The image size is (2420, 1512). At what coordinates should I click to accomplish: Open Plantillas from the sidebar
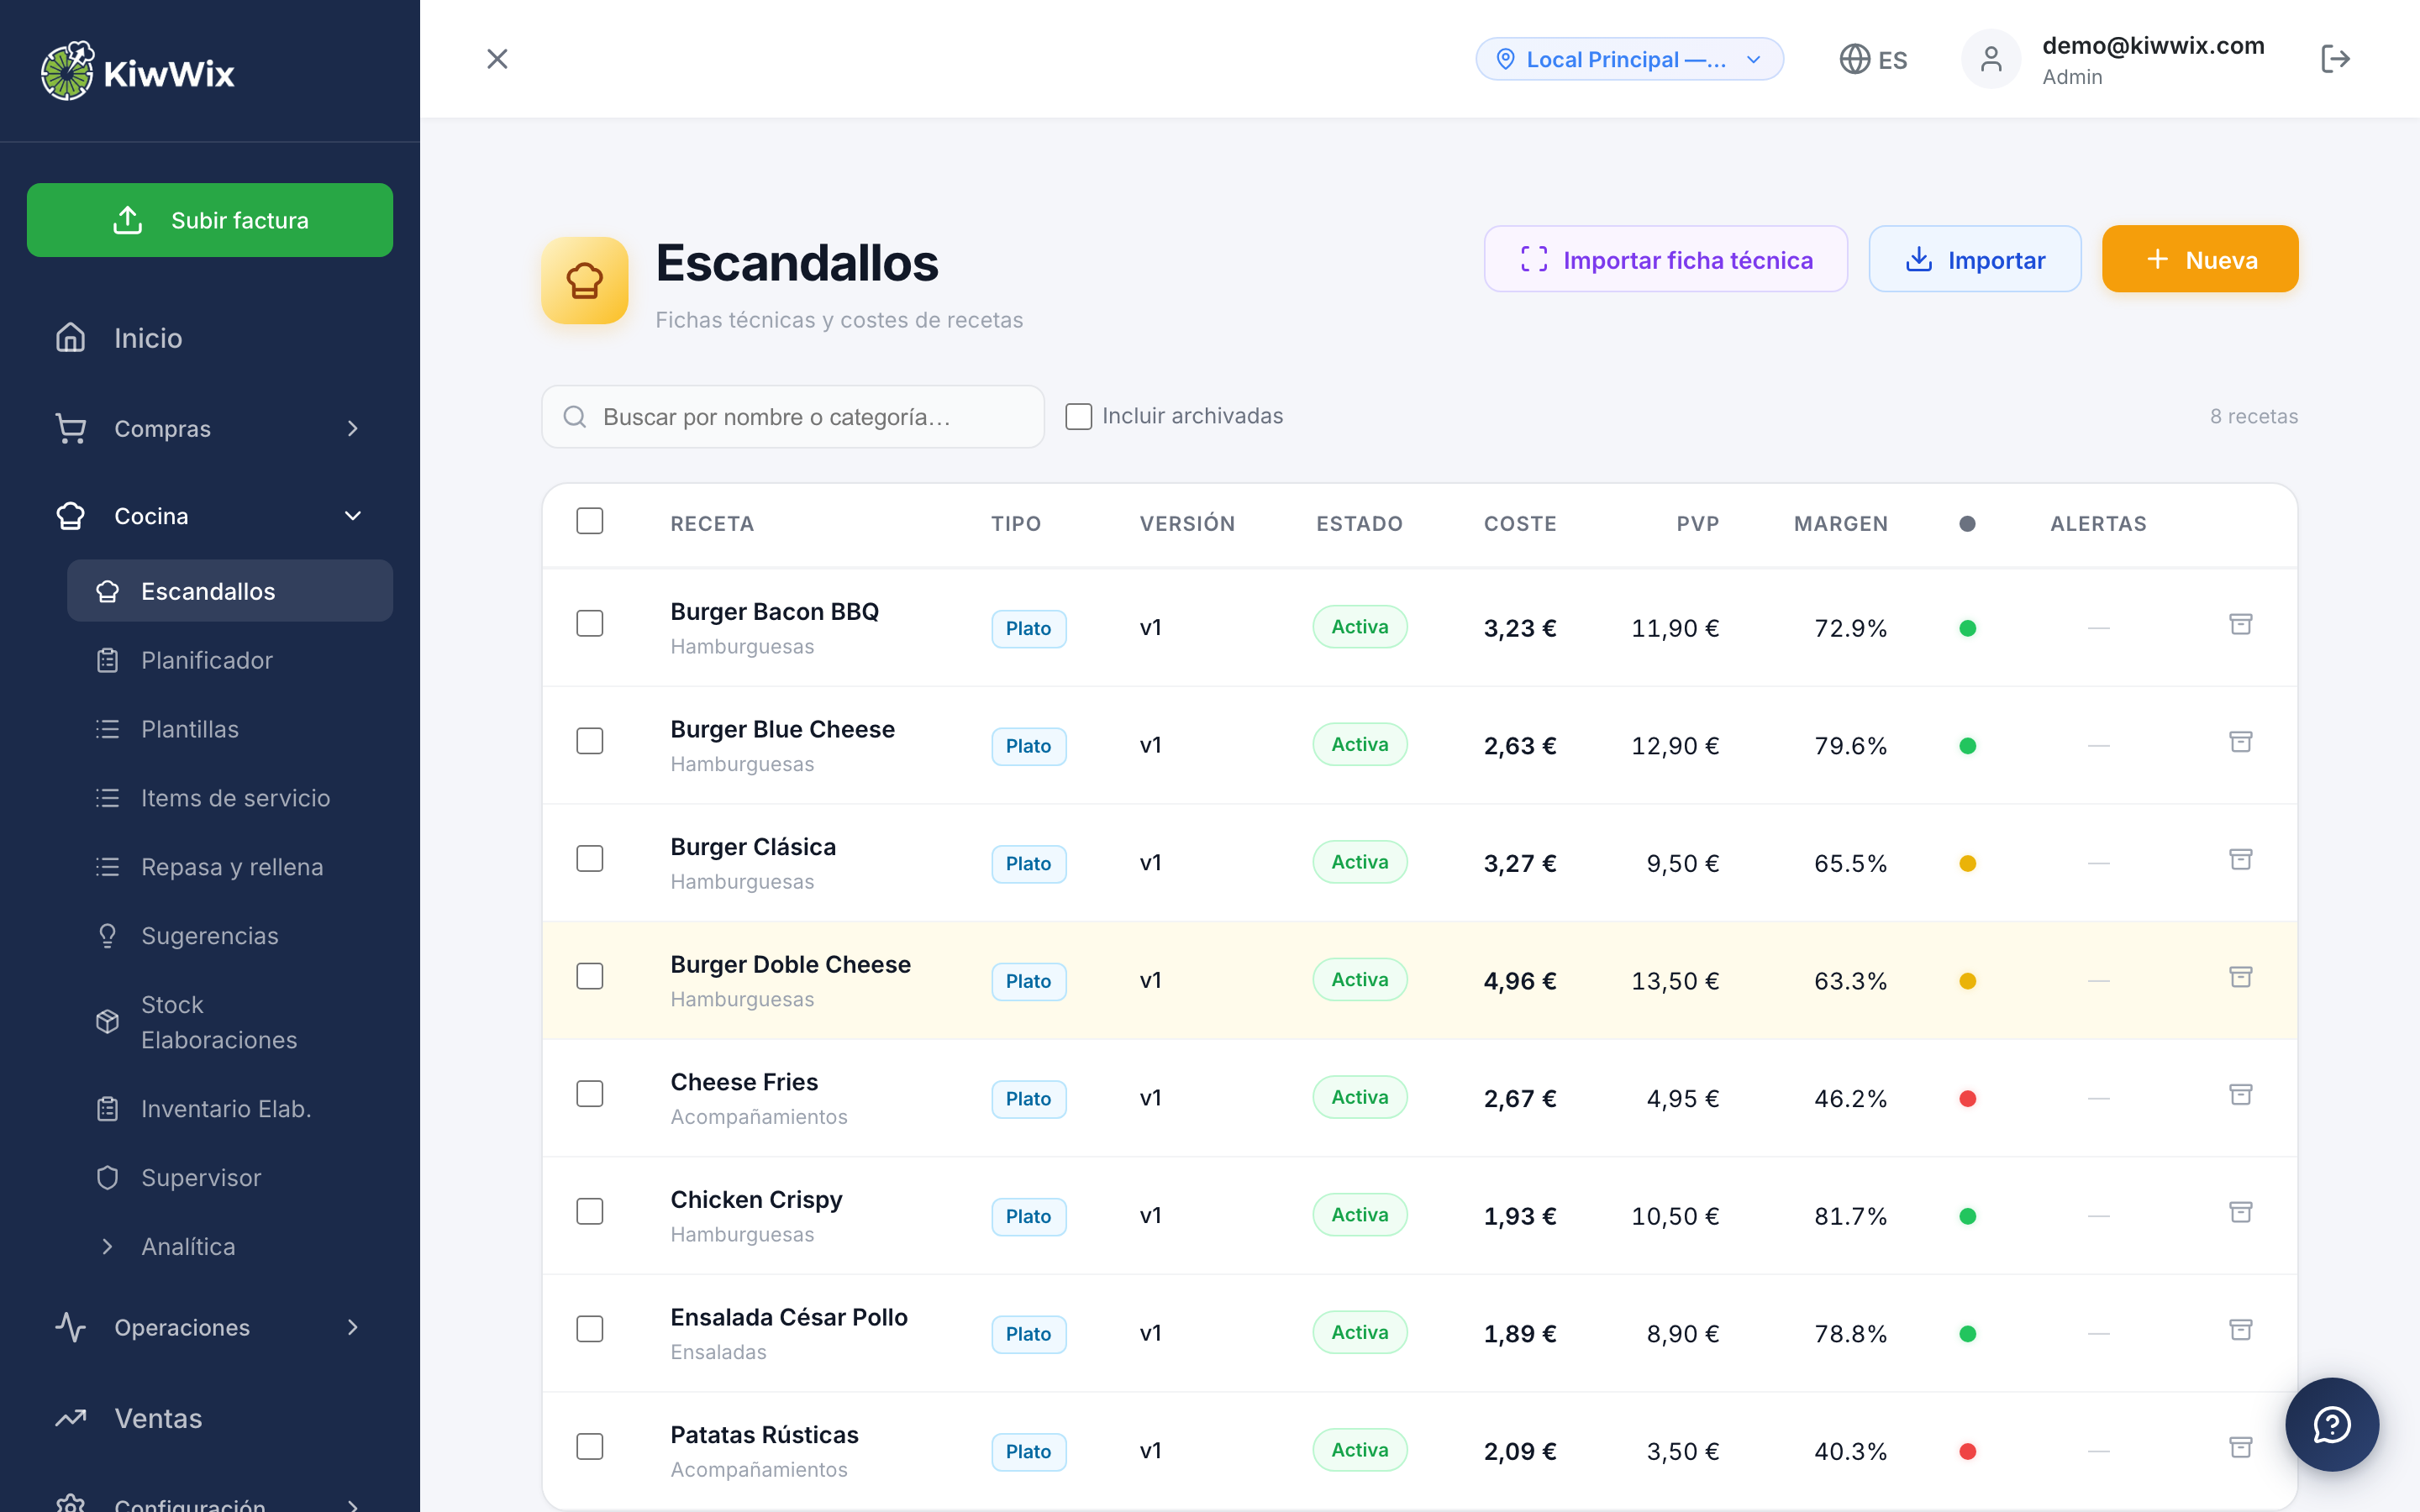click(x=188, y=728)
